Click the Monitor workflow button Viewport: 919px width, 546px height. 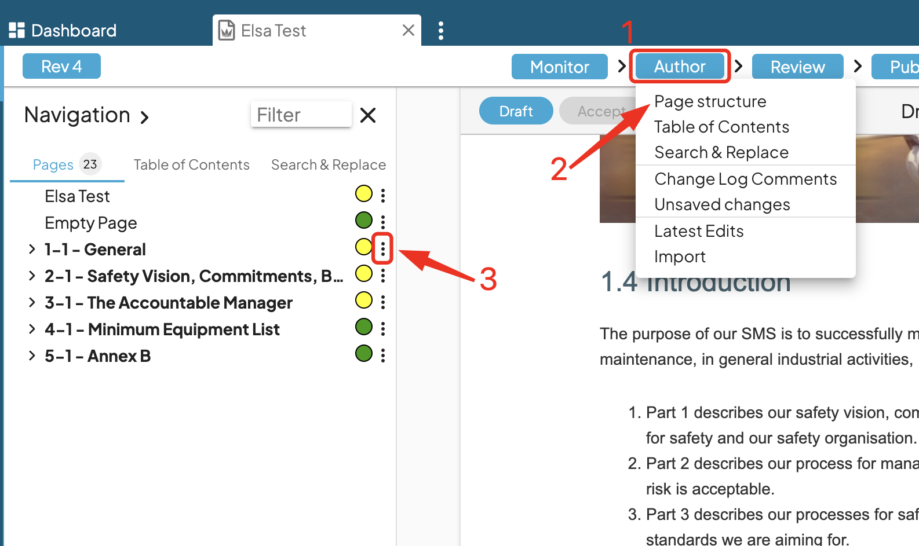(559, 67)
